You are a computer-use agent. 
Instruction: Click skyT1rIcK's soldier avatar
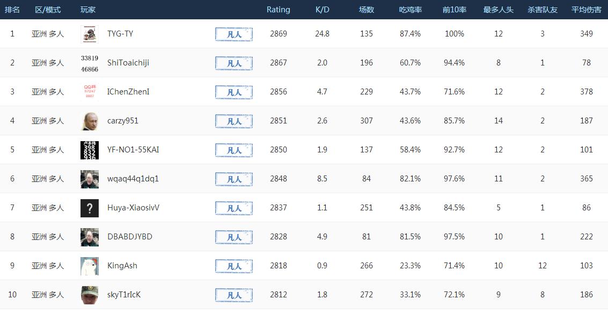(90, 295)
